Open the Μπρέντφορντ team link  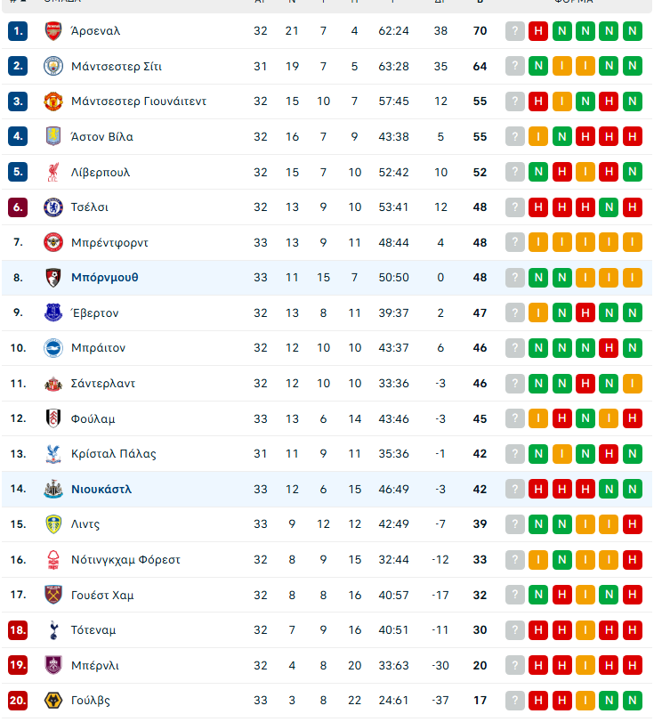pyautogui.click(x=109, y=242)
